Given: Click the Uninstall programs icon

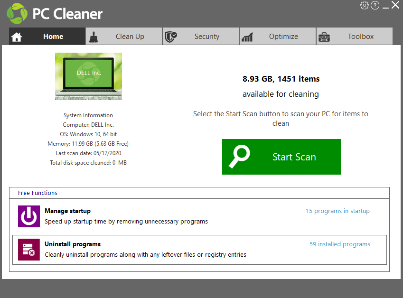Looking at the screenshot, I should [x=29, y=250].
